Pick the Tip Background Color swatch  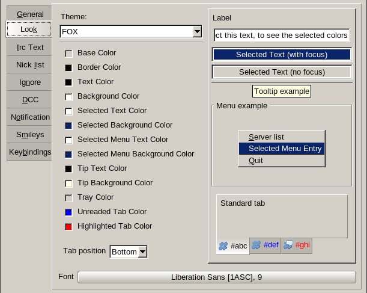point(68,184)
